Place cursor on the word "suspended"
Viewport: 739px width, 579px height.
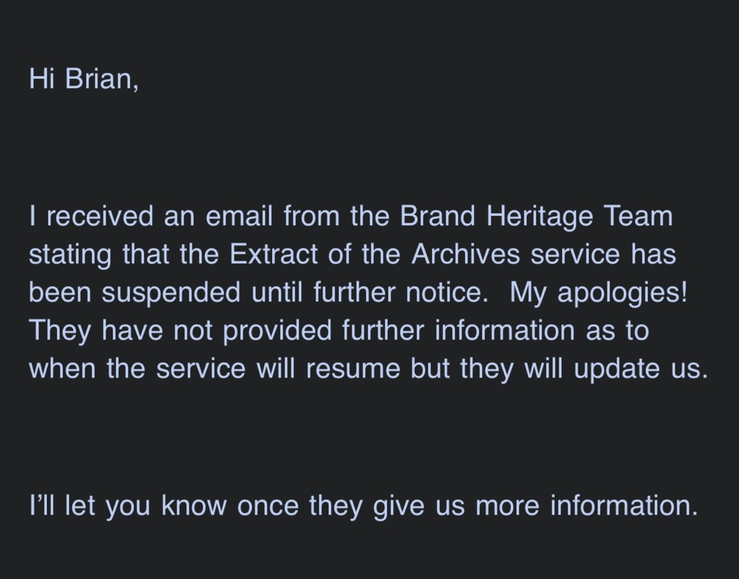(171, 292)
